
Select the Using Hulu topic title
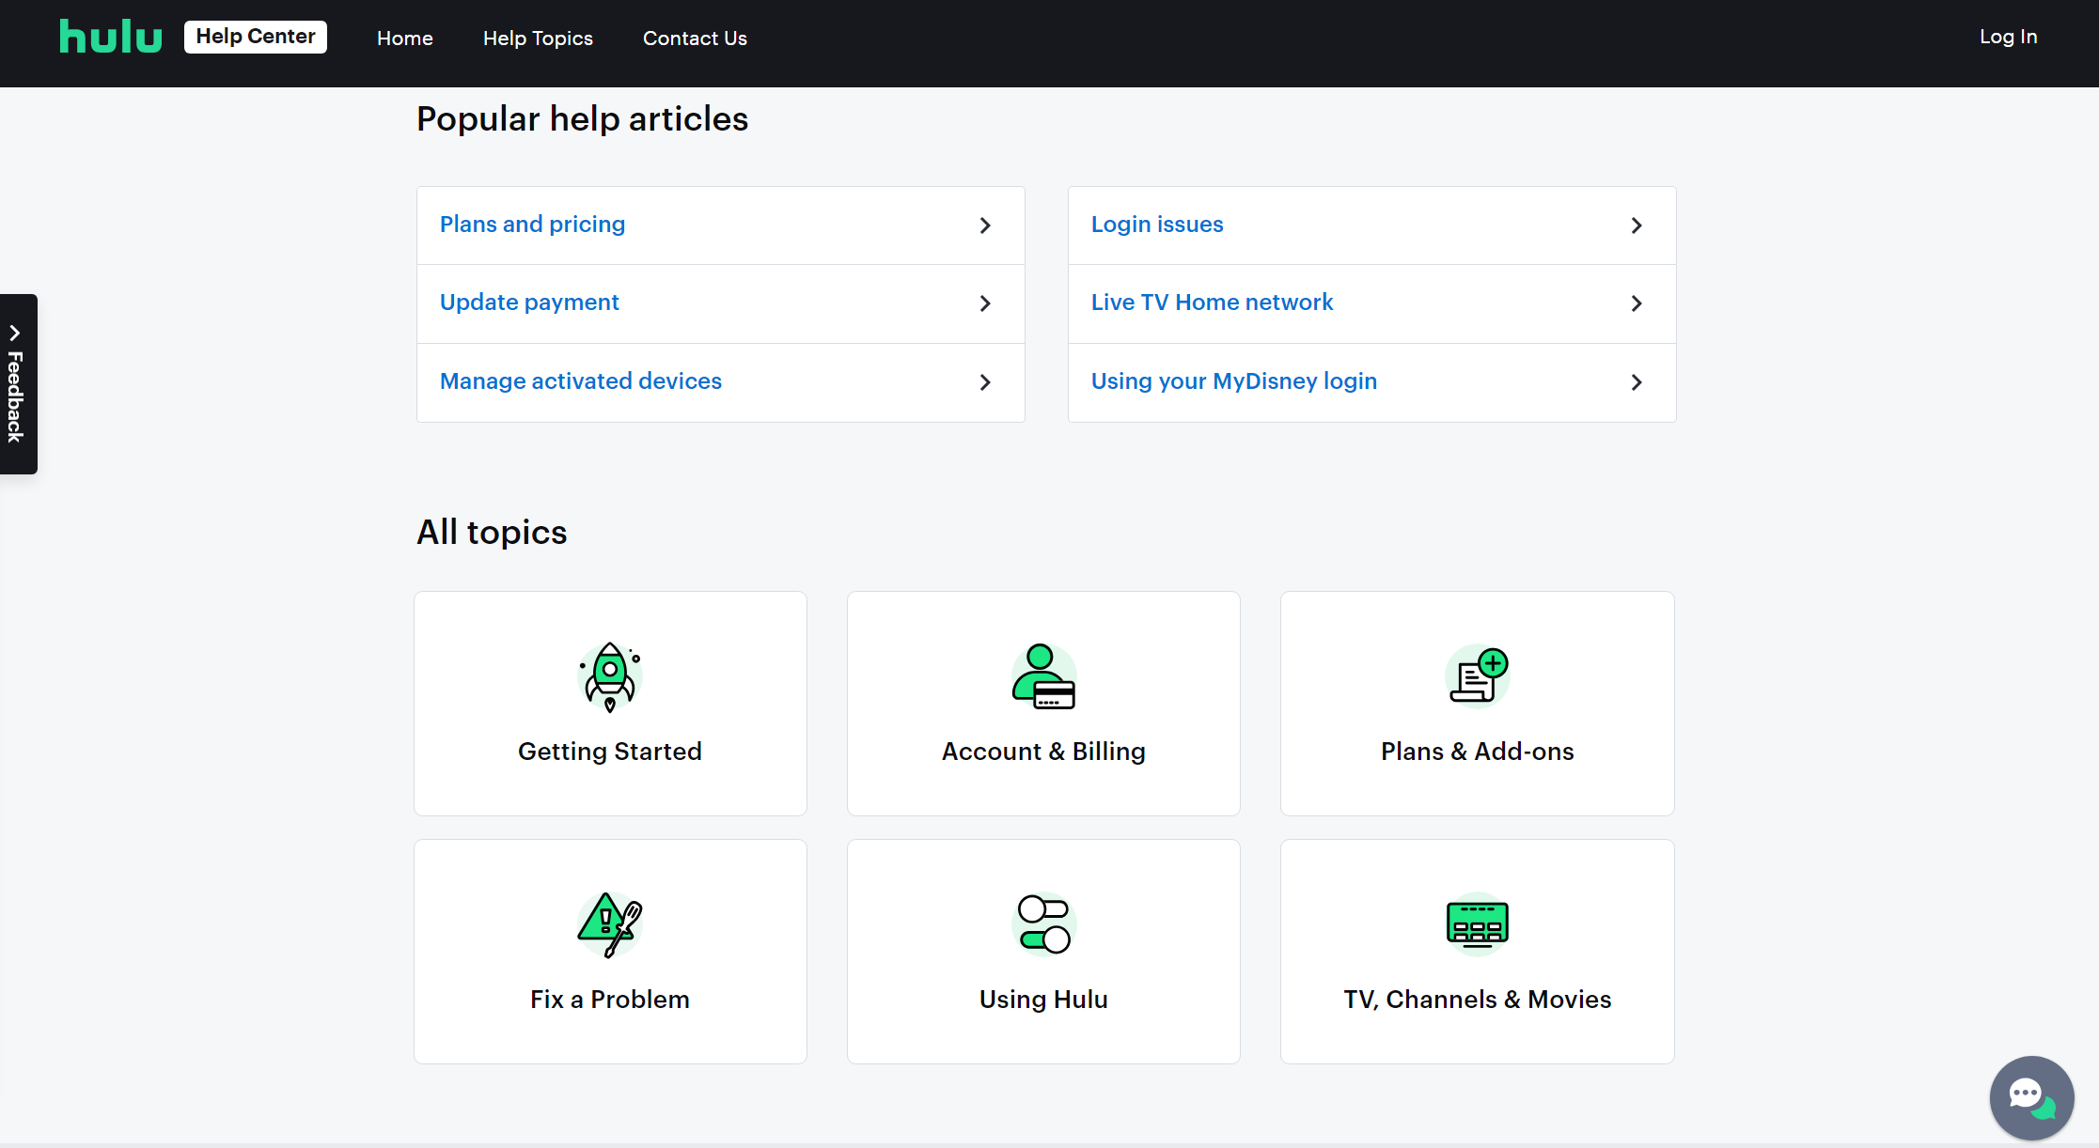click(x=1043, y=1000)
